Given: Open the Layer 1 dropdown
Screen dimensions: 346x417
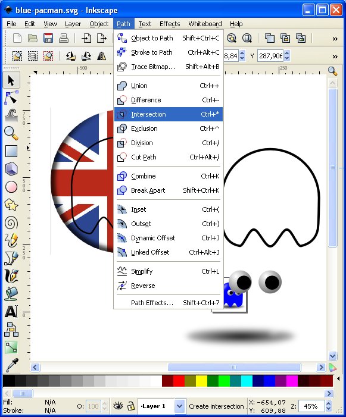Looking at the screenshot, I should click(x=180, y=406).
